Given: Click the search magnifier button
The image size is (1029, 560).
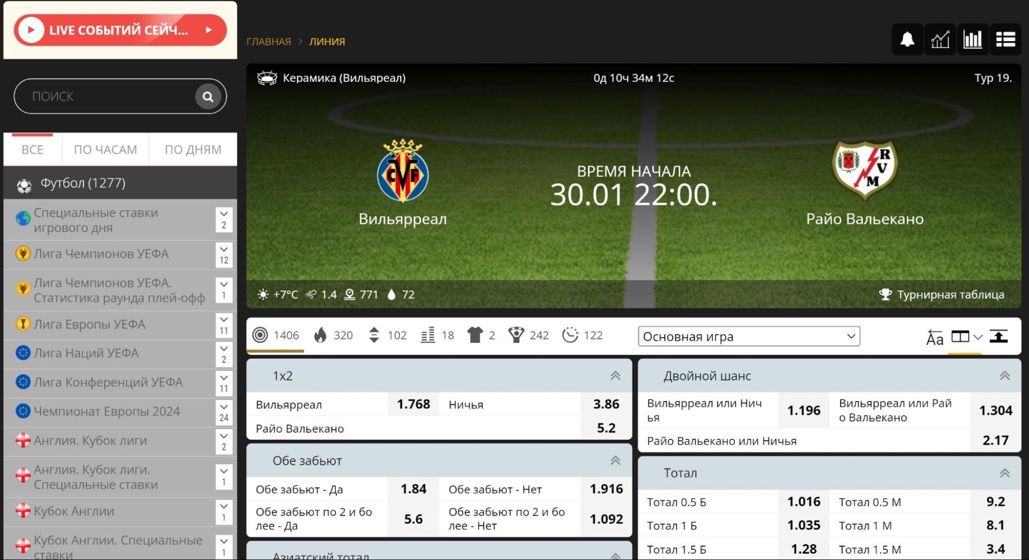Looking at the screenshot, I should (208, 96).
